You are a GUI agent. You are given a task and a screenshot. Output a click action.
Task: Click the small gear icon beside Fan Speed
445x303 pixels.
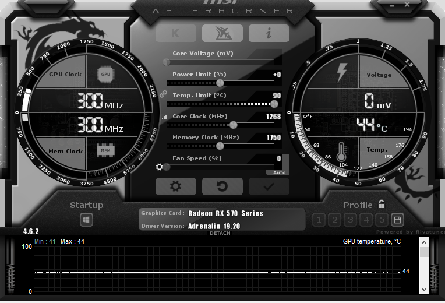click(x=160, y=167)
